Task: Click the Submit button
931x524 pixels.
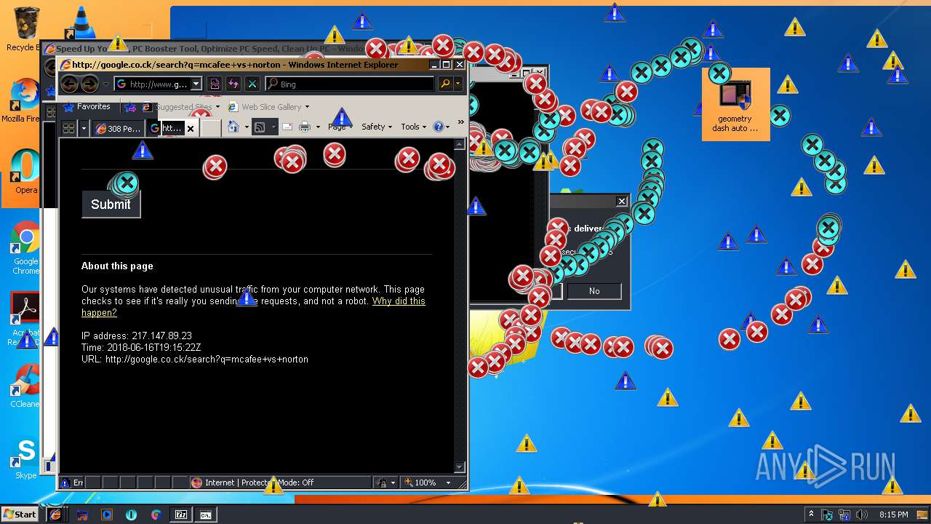Action: [x=111, y=205]
